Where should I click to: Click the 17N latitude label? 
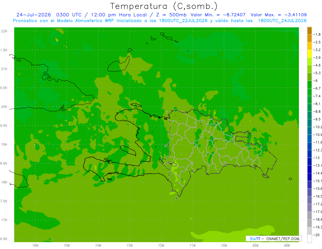tap(4, 220)
